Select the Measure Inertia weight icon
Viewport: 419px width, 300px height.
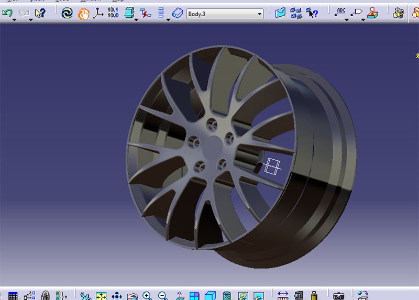click(314, 295)
